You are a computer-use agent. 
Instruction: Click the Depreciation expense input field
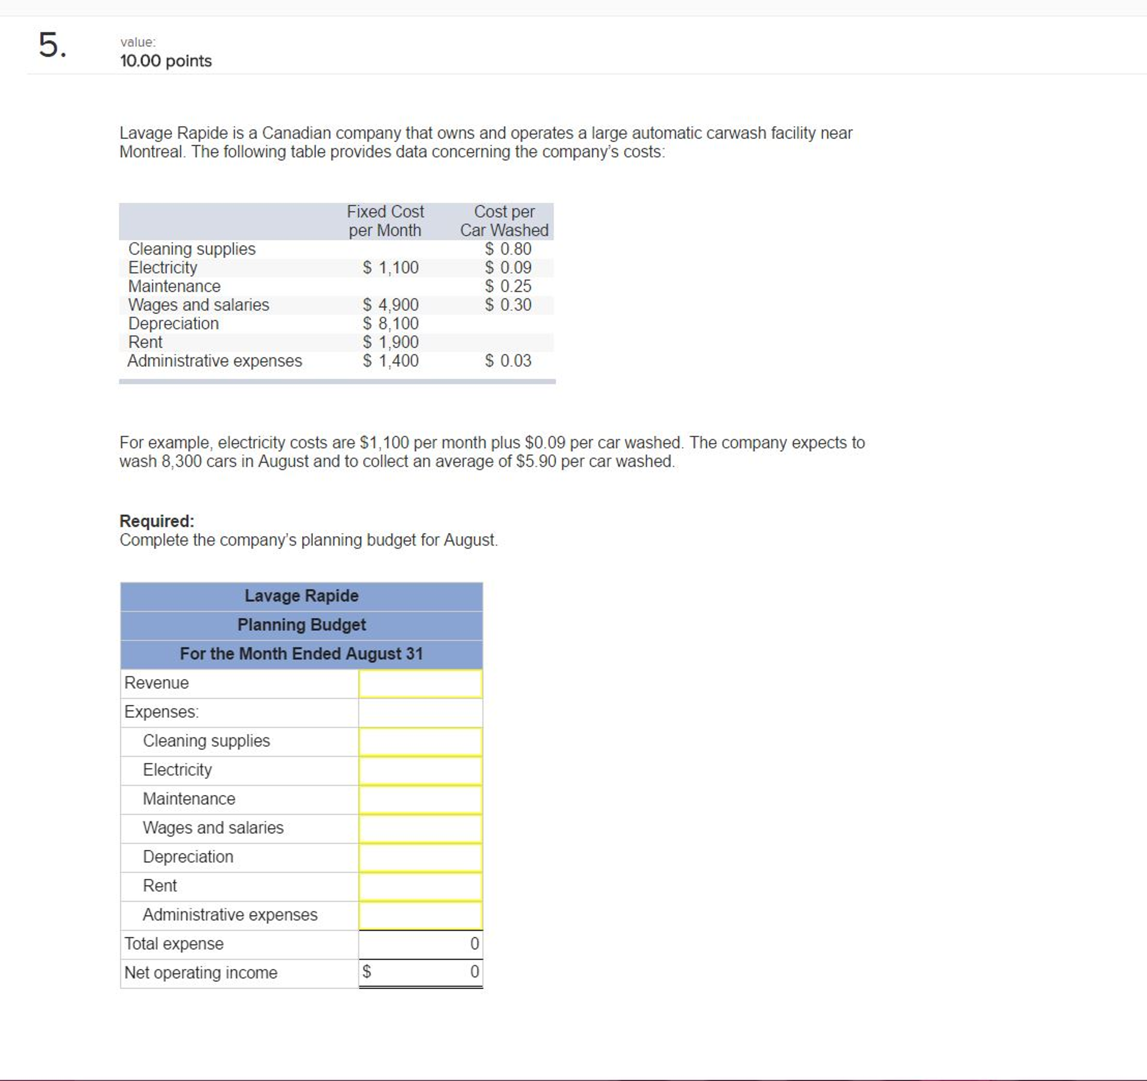pos(420,857)
